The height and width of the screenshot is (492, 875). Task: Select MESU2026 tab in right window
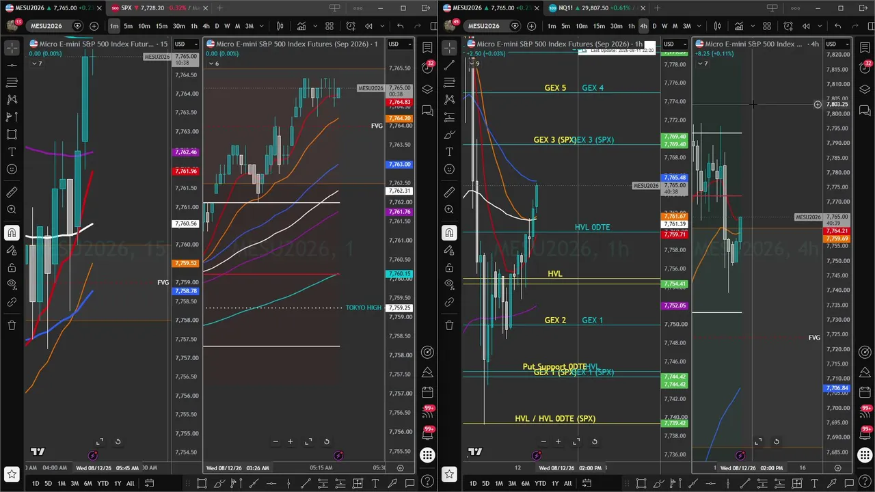[491, 8]
